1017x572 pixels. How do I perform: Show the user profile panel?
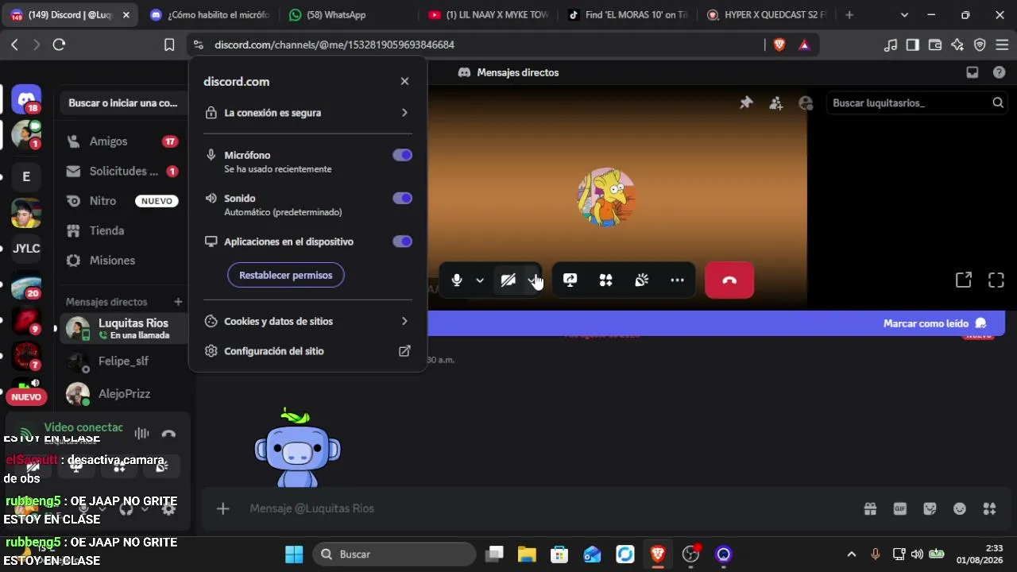click(806, 102)
